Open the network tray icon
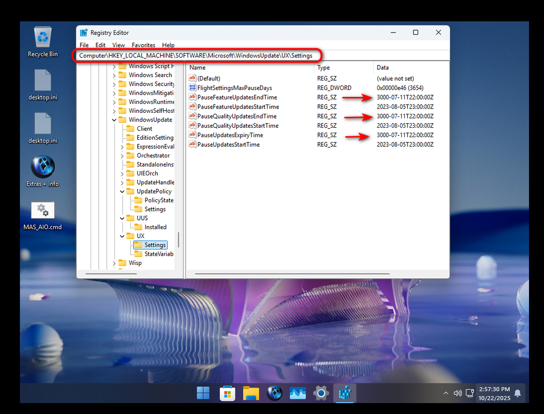 (470, 393)
